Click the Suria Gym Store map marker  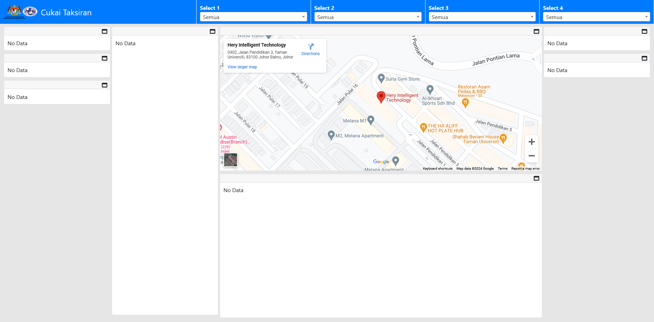pos(381,78)
